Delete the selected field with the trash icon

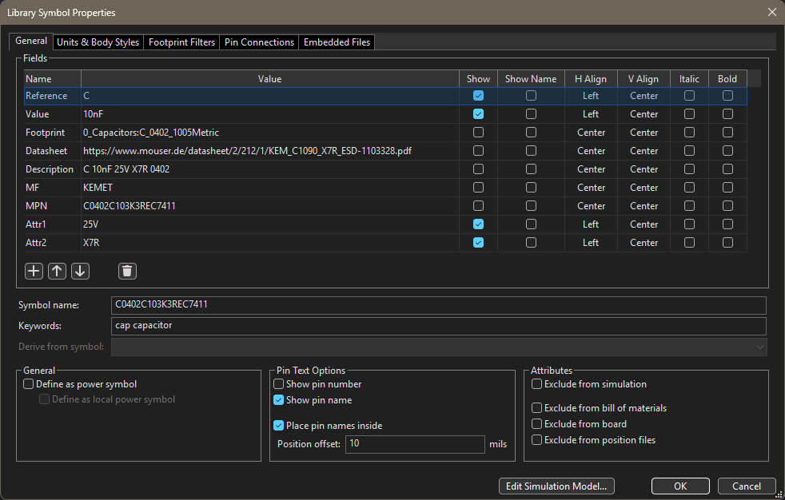tap(127, 271)
